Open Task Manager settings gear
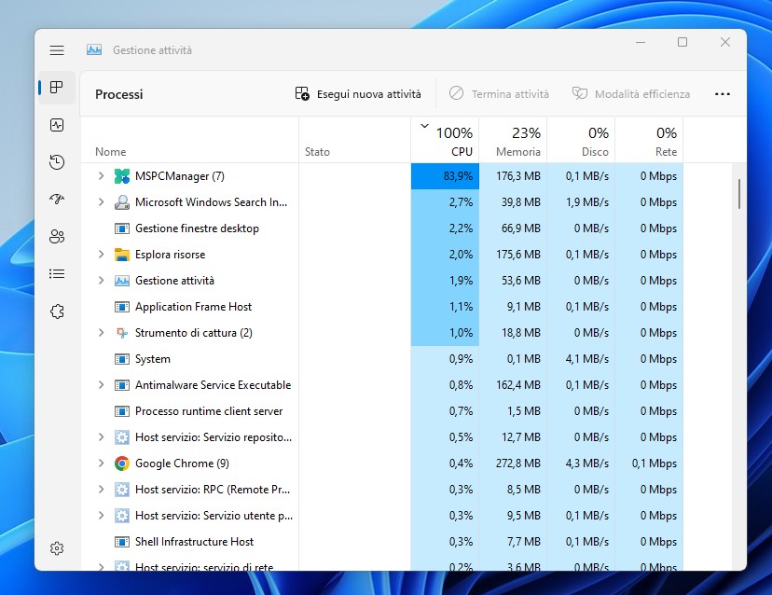The image size is (772, 595). click(57, 548)
